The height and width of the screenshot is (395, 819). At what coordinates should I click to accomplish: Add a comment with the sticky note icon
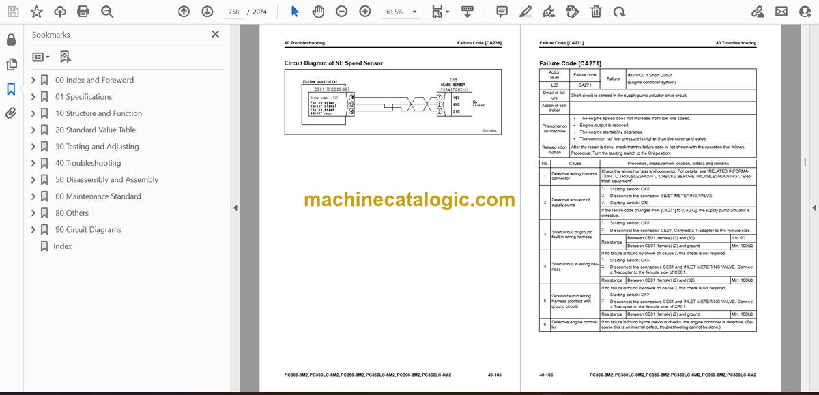pos(502,12)
